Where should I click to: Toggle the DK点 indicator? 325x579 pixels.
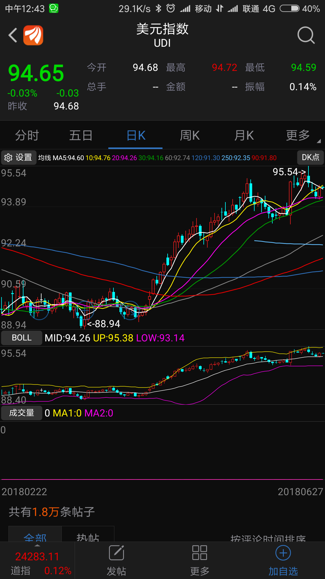(x=311, y=157)
